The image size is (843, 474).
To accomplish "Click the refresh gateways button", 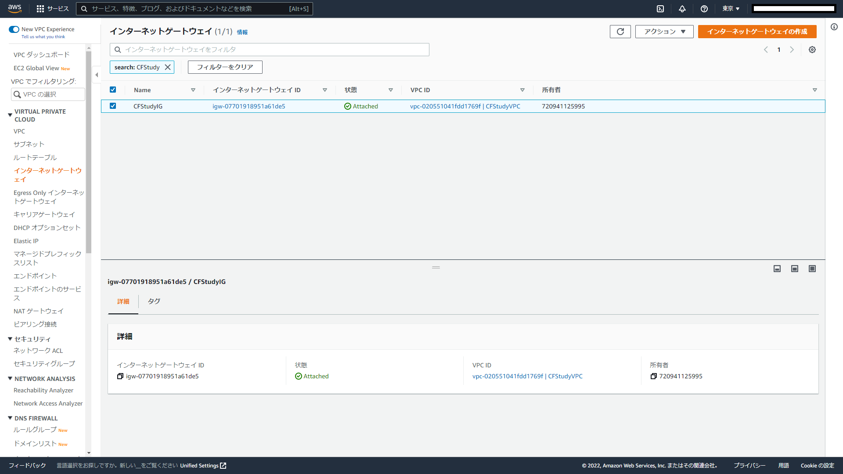I will click(x=620, y=32).
